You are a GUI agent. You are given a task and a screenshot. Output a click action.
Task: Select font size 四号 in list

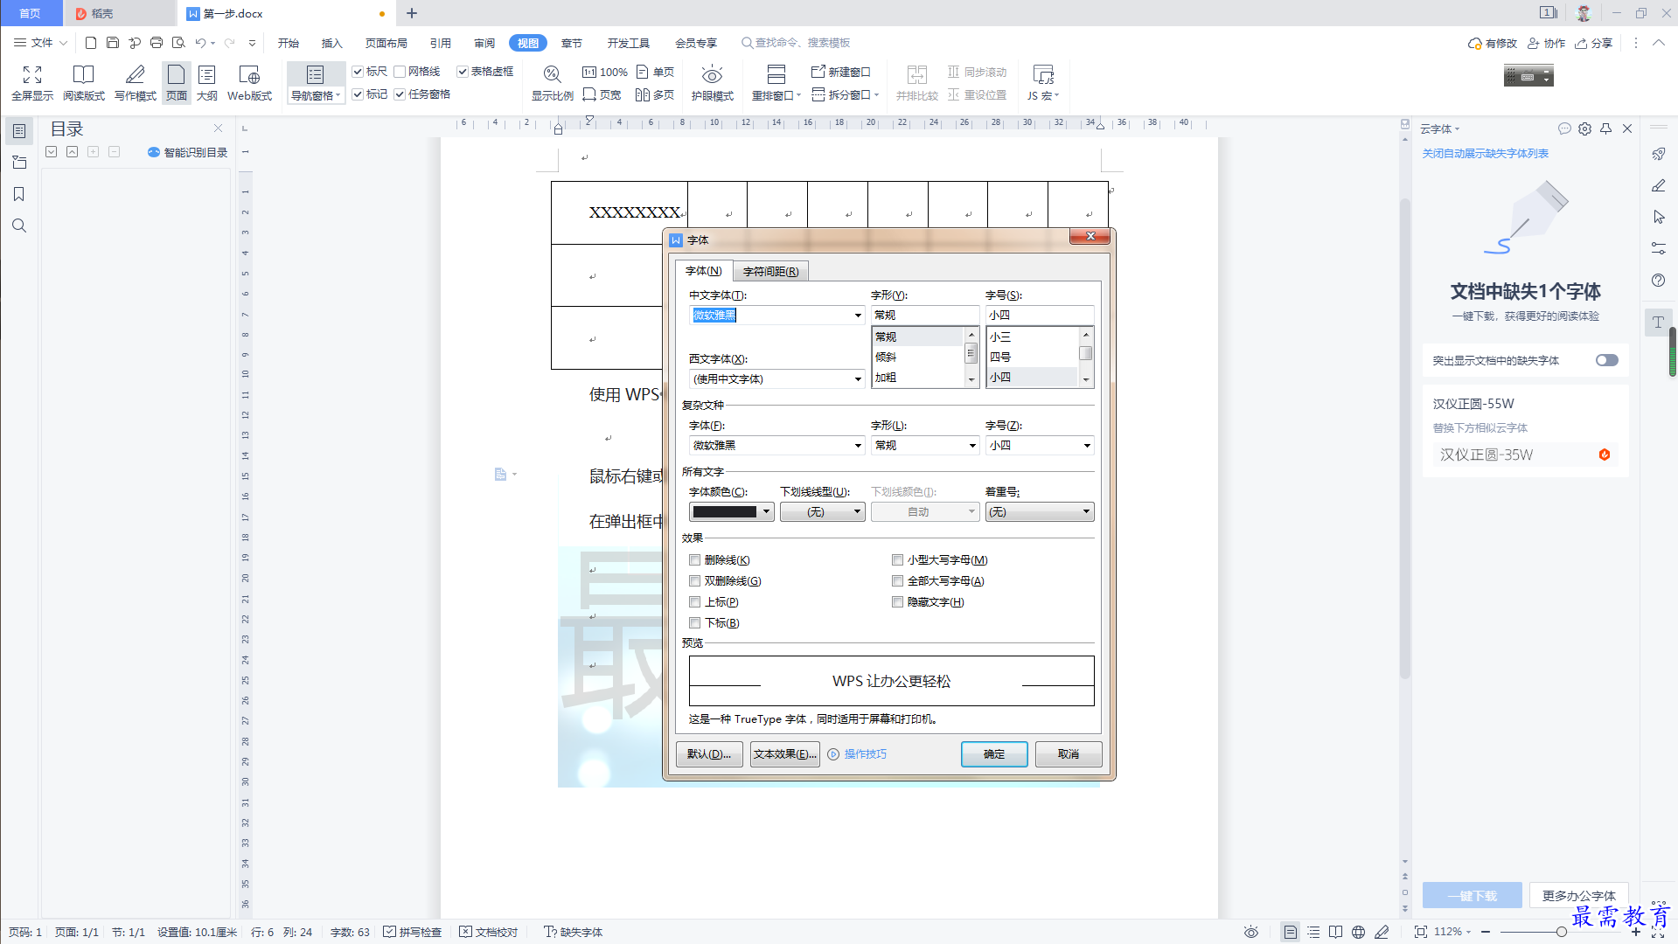(1032, 357)
